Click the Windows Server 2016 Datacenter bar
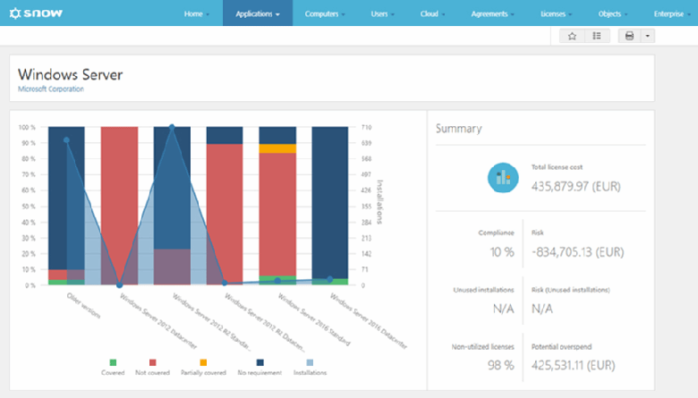The width and height of the screenshot is (698, 398). pyautogui.click(x=330, y=206)
